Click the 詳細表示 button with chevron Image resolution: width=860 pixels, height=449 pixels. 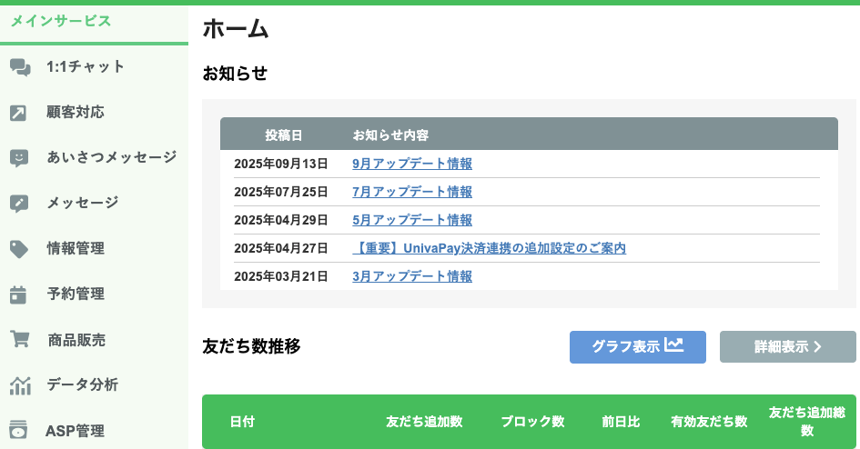(x=787, y=347)
